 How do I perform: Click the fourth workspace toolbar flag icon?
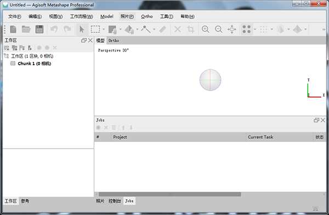point(30,48)
